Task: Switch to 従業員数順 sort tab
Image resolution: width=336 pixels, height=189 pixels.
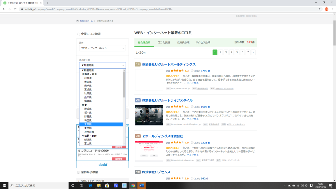Action: click(183, 43)
